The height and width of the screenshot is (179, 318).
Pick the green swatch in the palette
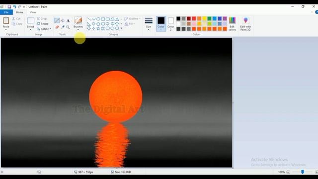pos(209,19)
